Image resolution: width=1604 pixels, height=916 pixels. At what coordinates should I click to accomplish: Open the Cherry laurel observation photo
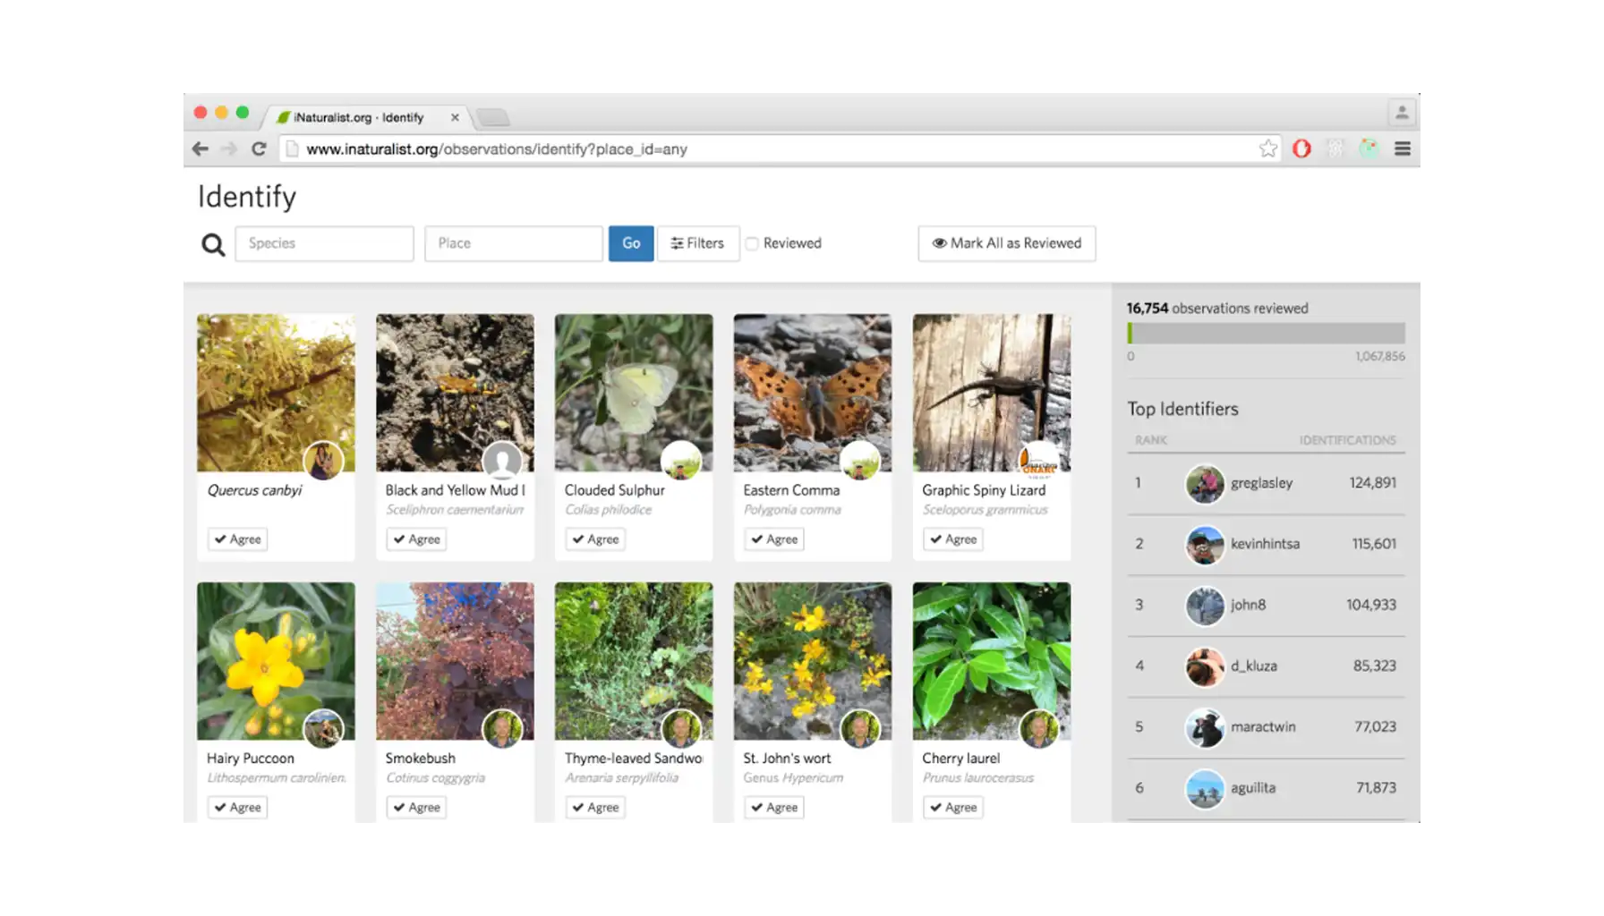point(992,661)
